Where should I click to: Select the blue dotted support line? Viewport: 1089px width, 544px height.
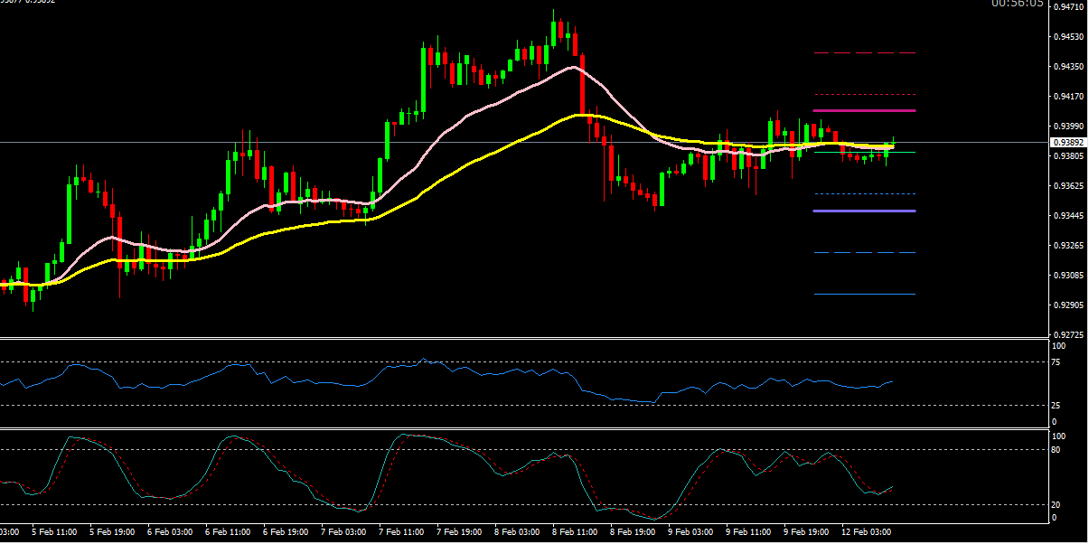[x=865, y=193]
